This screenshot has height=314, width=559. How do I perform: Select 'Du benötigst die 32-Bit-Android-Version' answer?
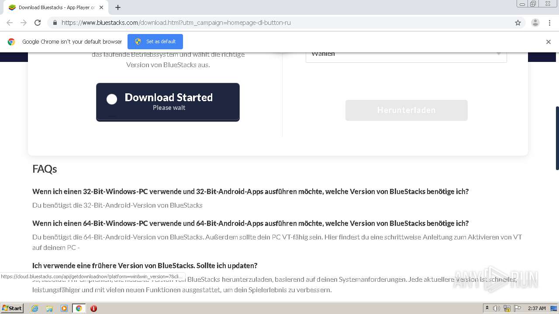point(117,205)
